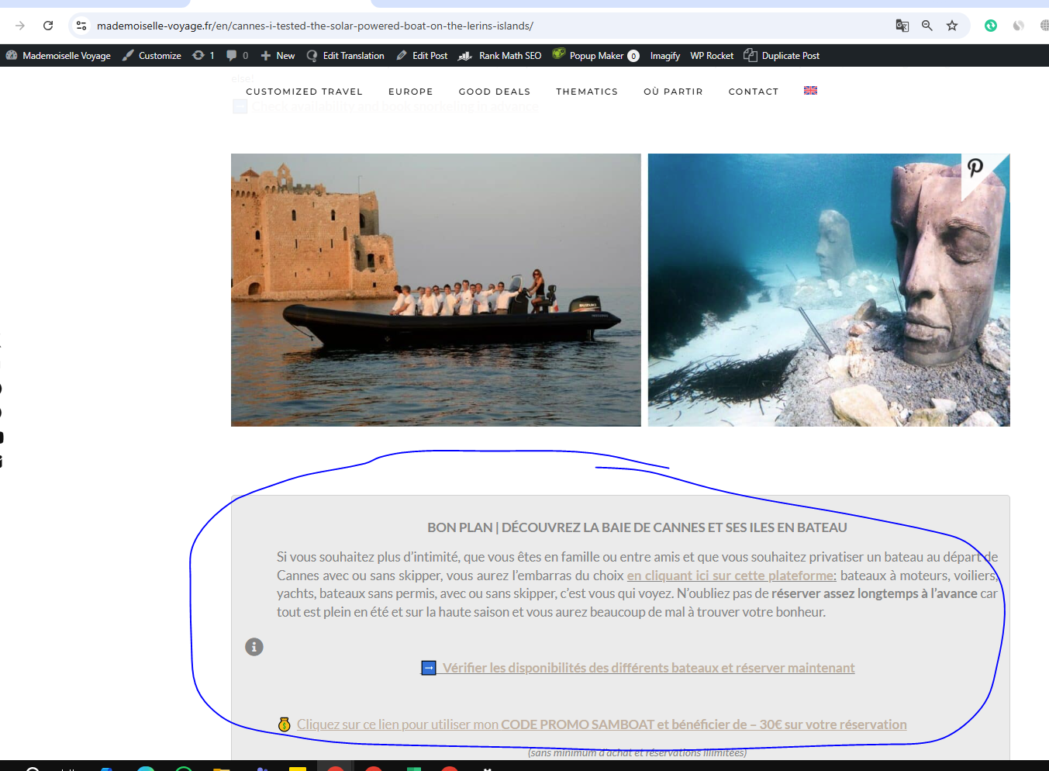Open the Thematics nav menu
This screenshot has width=1049, height=771.
point(587,92)
